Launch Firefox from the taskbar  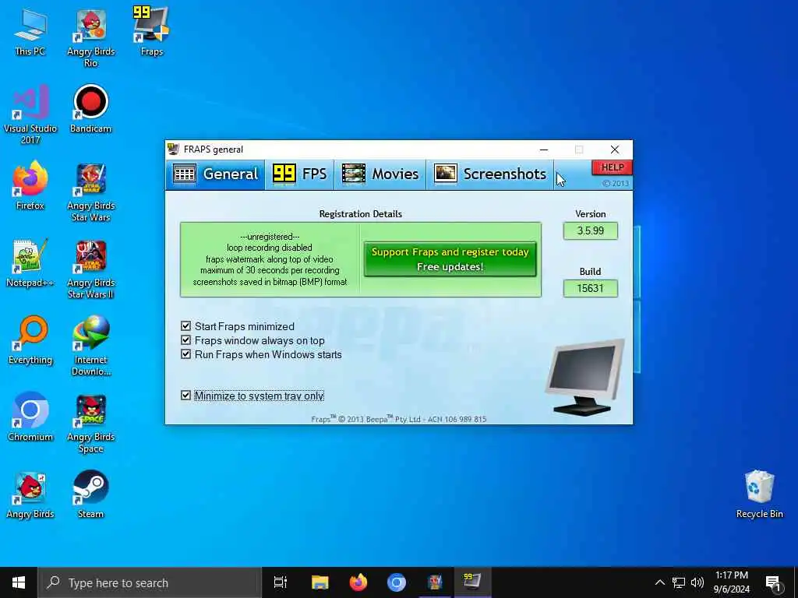click(358, 582)
